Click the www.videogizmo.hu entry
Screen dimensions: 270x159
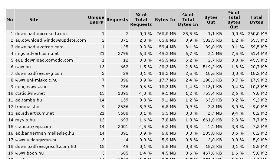pos(36,140)
